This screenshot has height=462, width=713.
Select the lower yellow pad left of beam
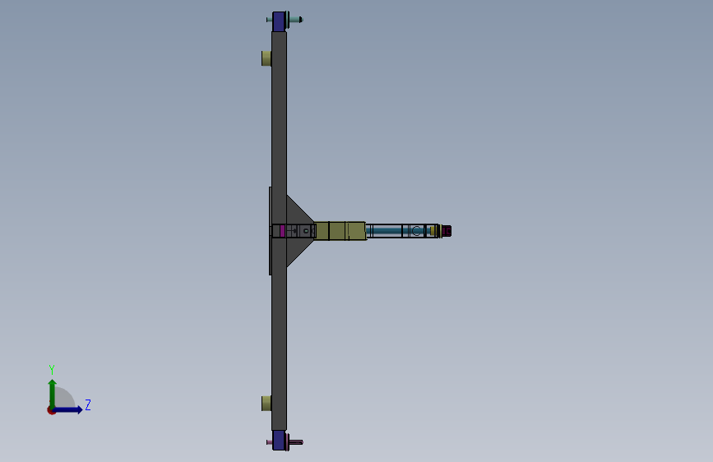[x=266, y=404]
